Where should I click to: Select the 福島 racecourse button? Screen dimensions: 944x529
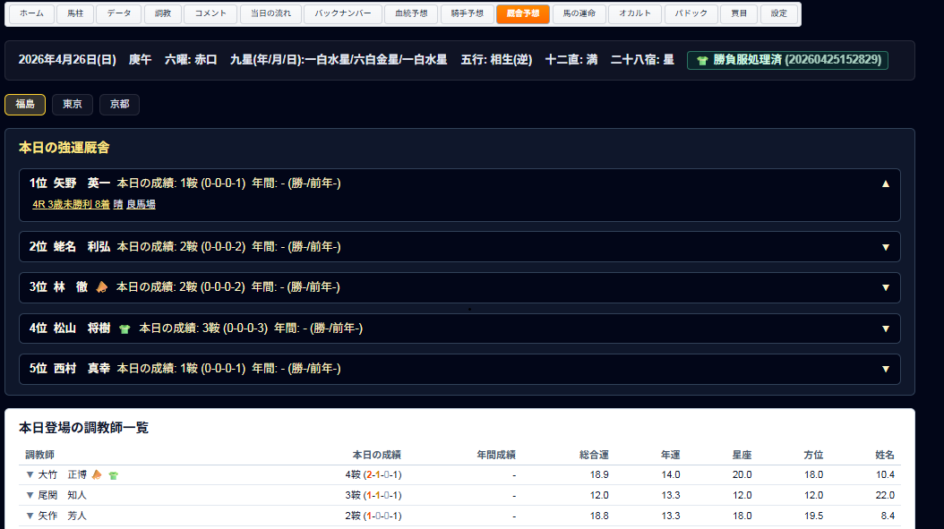point(25,104)
